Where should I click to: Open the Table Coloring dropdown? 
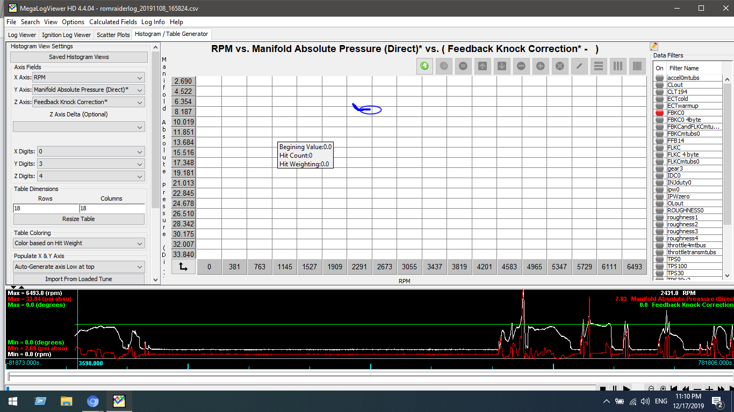(x=79, y=243)
